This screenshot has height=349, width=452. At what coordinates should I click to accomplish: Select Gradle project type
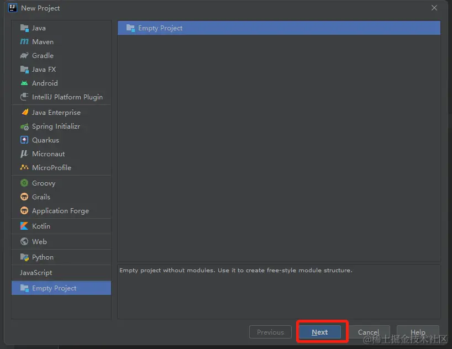point(61,56)
